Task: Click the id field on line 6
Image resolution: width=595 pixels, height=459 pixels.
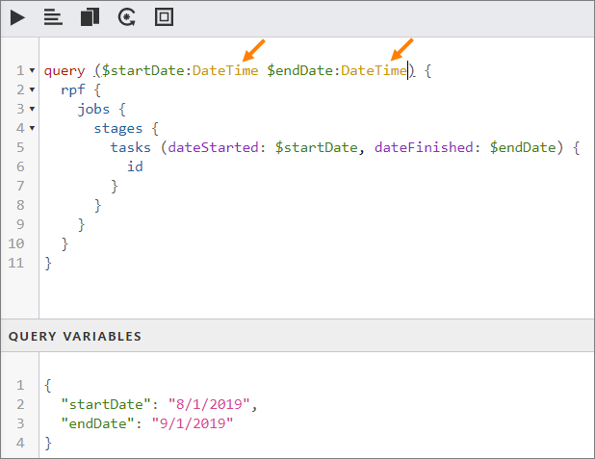Action: (135, 166)
